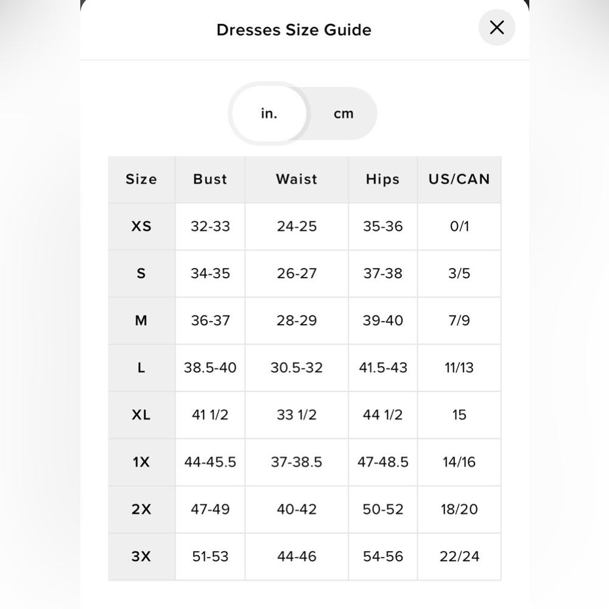
Task: Select the L size row label
Action: tap(141, 368)
